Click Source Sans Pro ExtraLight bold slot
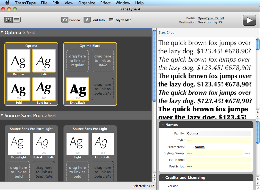This screenshot has height=190, width=260. (19, 172)
